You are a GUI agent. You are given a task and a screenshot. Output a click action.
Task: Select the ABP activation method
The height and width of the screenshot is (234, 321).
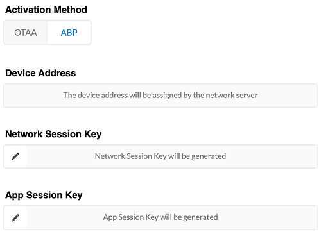coord(69,33)
